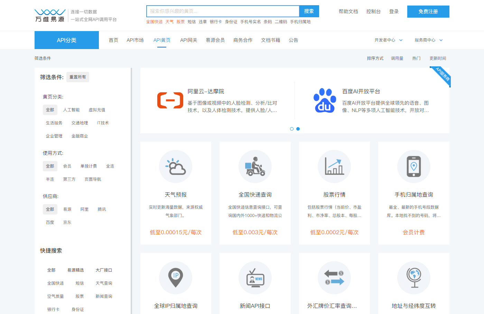Filter by 金融商业 category
484x314 pixels.
pyautogui.click(x=80, y=136)
